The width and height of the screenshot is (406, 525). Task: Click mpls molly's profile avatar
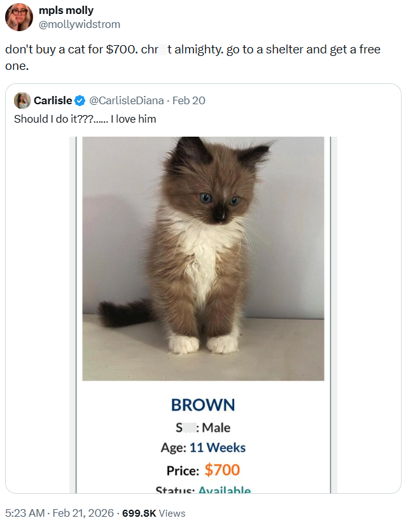[18, 17]
